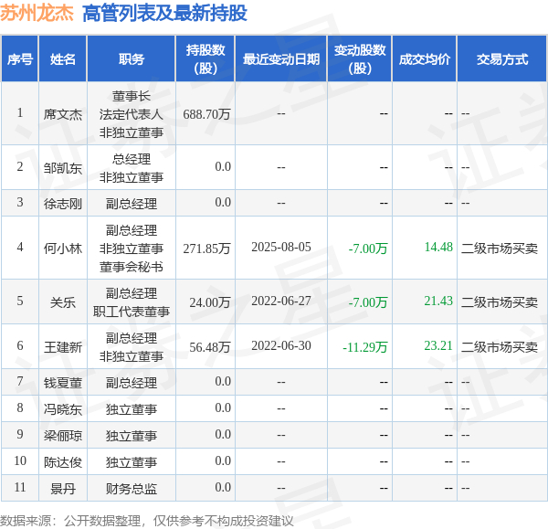Click the name 关乐
548x529 pixels.
[63, 302]
